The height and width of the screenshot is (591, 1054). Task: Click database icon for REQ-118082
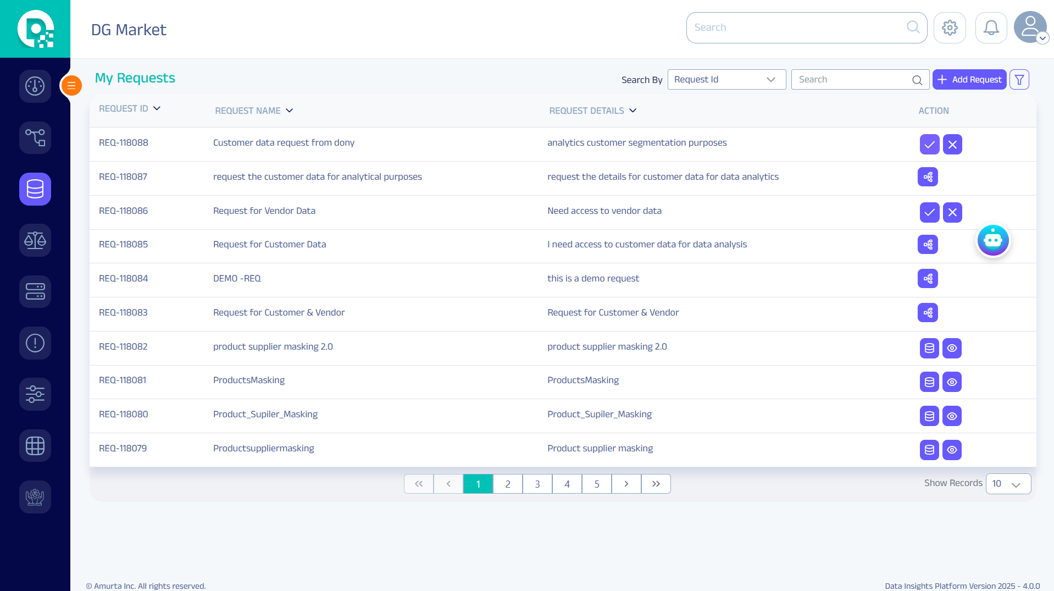point(929,348)
